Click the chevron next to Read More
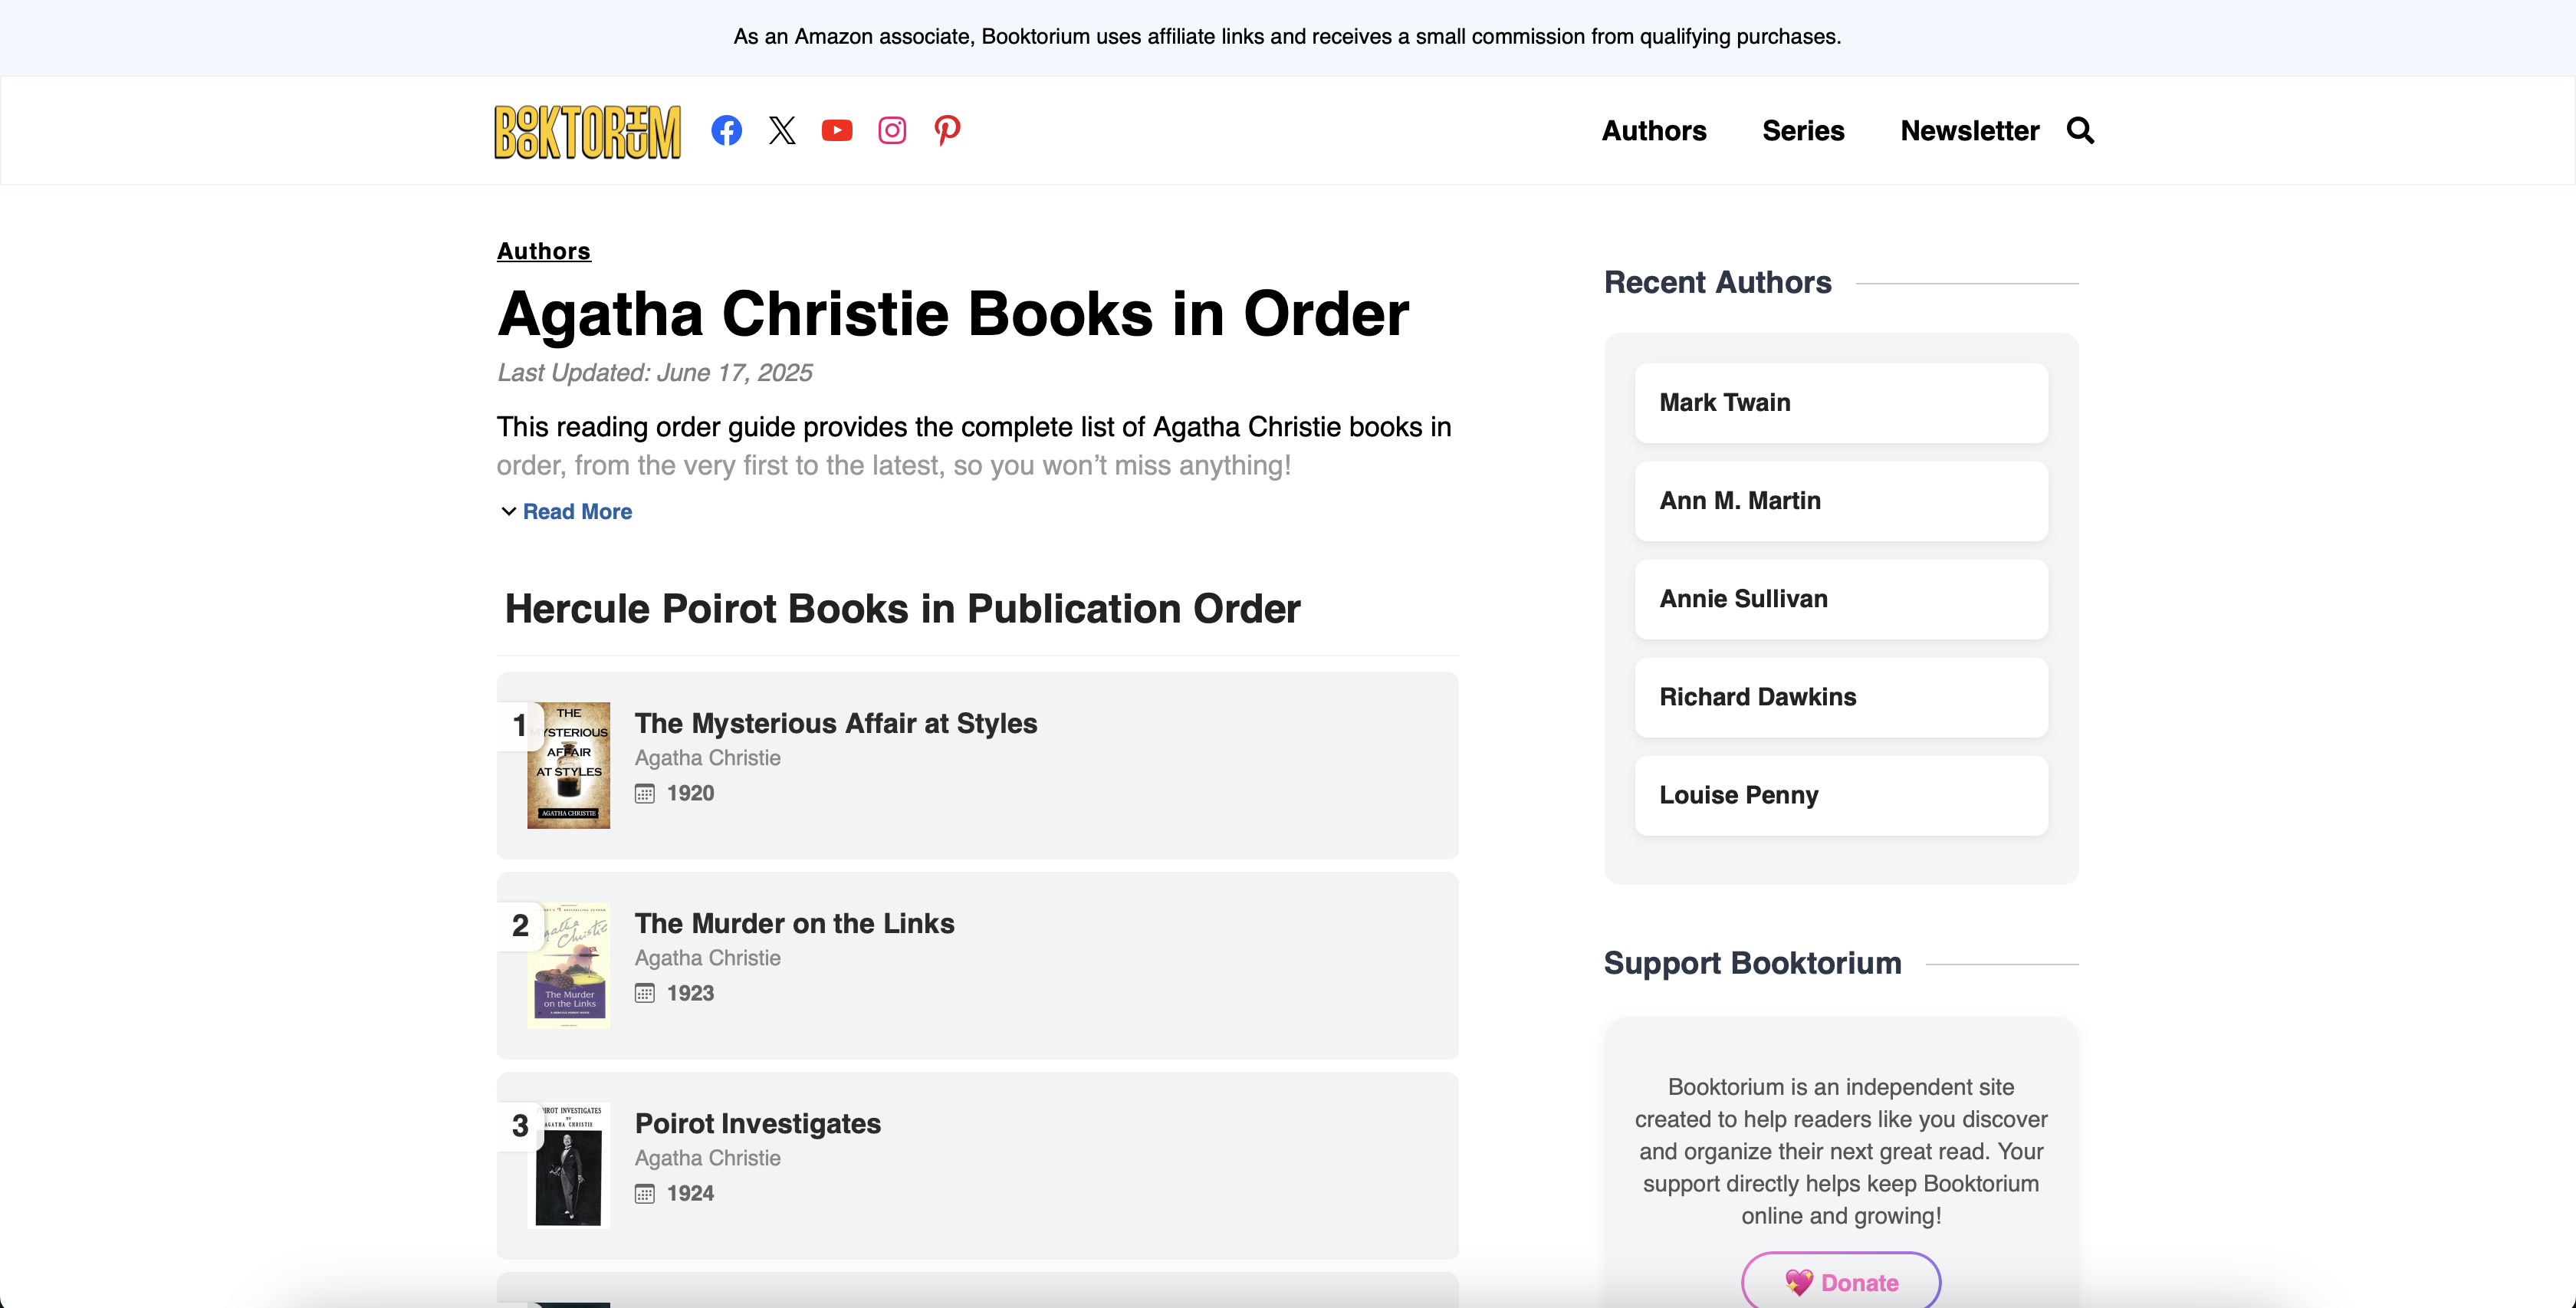 [508, 511]
